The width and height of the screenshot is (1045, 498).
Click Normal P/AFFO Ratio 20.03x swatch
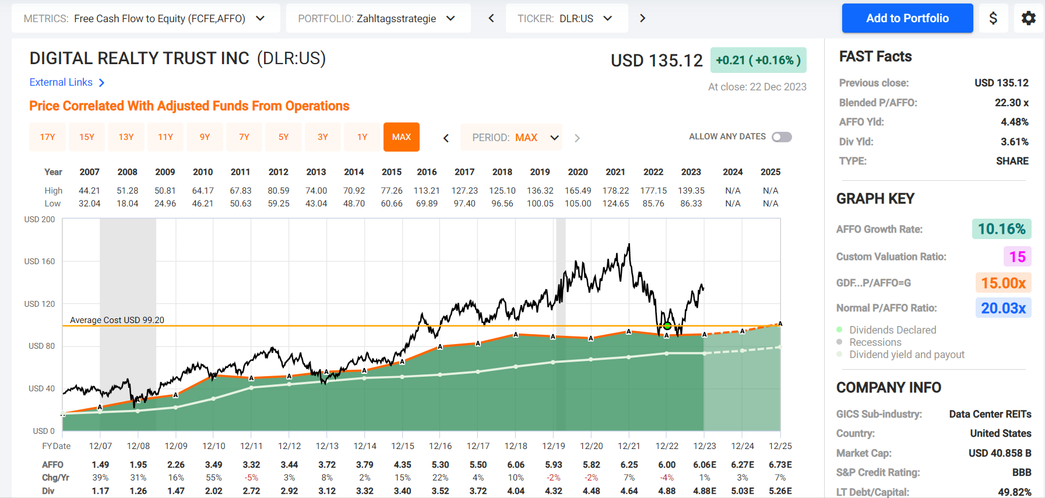1003,308
